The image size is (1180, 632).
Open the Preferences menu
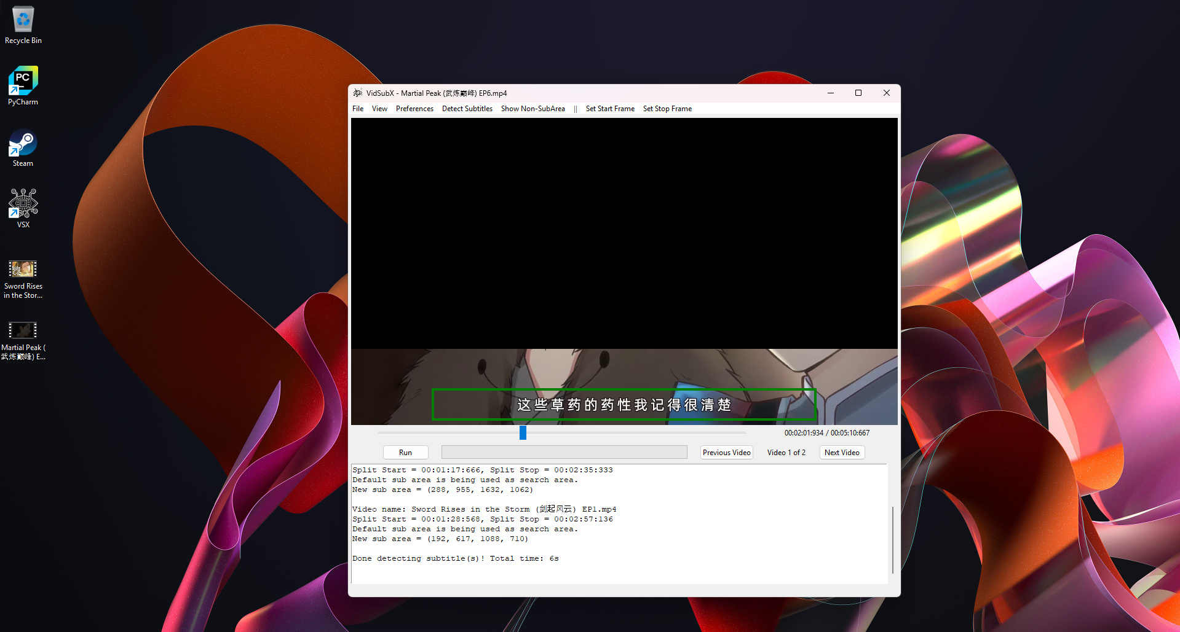click(x=414, y=109)
